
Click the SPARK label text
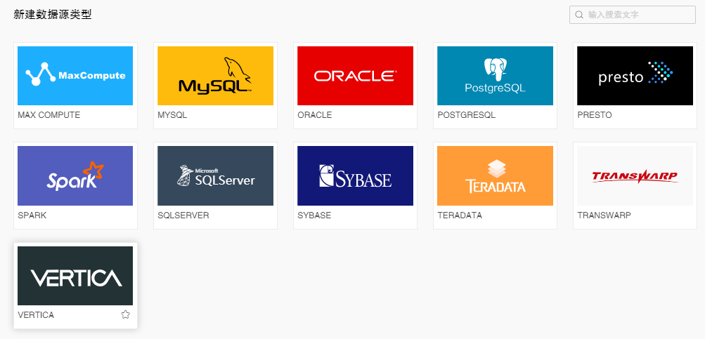pyautogui.click(x=32, y=215)
